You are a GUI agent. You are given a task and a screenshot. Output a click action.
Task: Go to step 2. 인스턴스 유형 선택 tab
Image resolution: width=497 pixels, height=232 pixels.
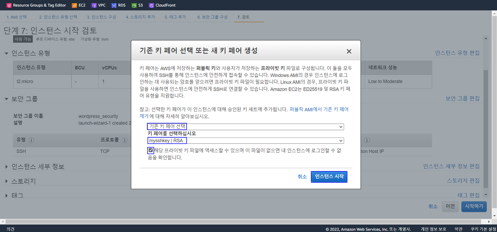click(x=58, y=17)
